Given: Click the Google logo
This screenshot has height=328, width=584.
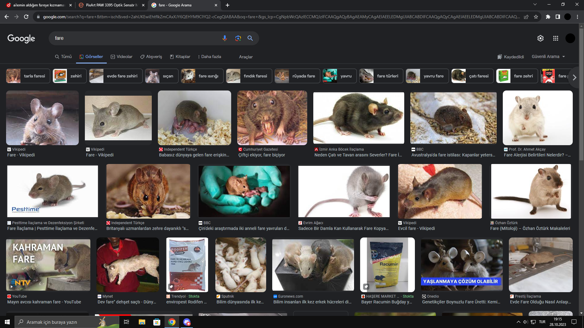Looking at the screenshot, I should [21, 38].
